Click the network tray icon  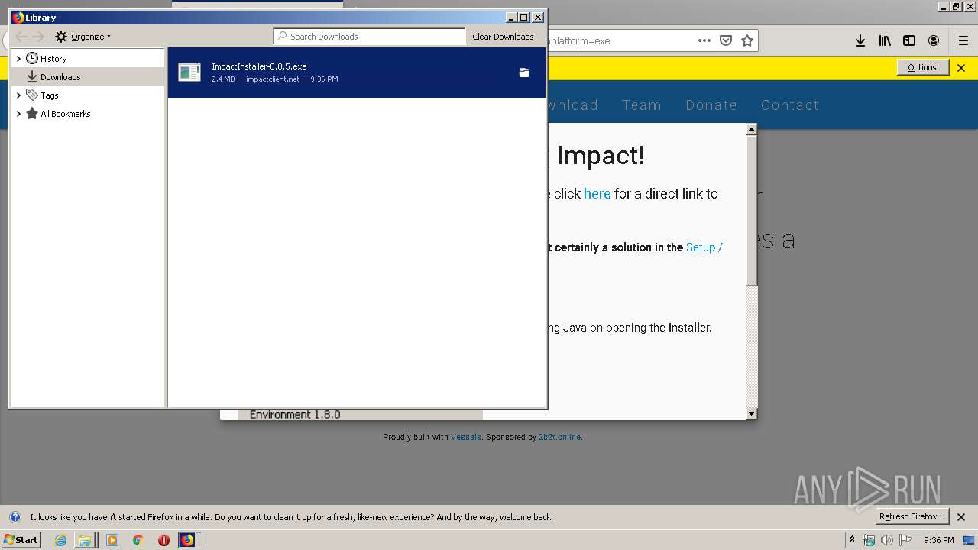coord(869,540)
